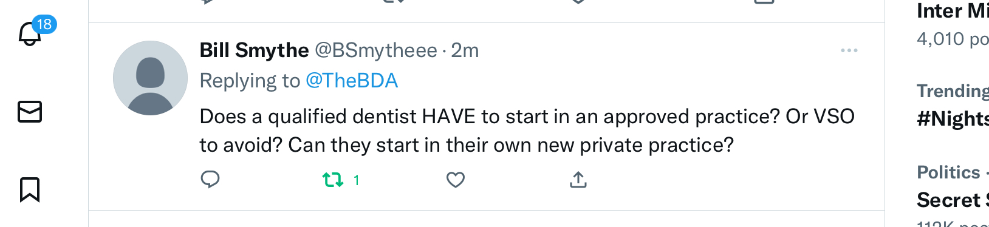Open Bookmarks from the sidebar bookmark icon
This screenshot has height=227, width=989.
[30, 189]
